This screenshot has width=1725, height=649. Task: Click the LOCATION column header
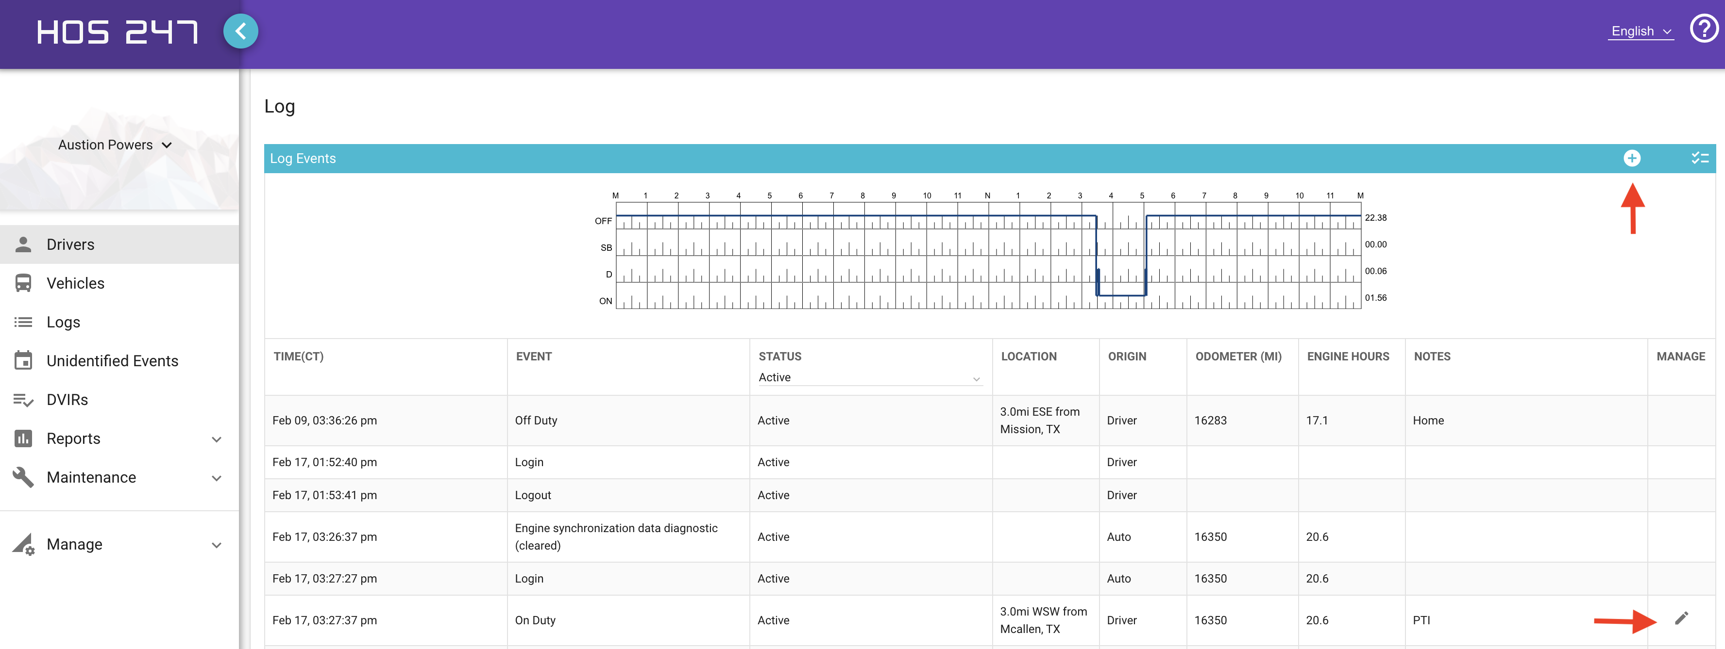click(1029, 356)
